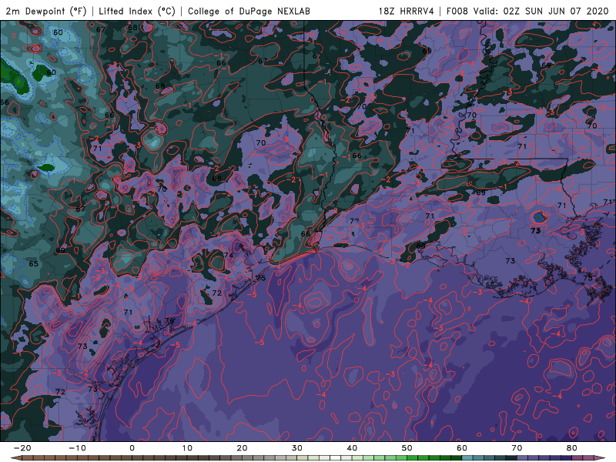Click the "Valid: 02Z SUN JUN 07 2020" text

pos(541,11)
